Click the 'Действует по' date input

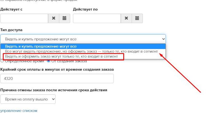(x=97, y=18)
